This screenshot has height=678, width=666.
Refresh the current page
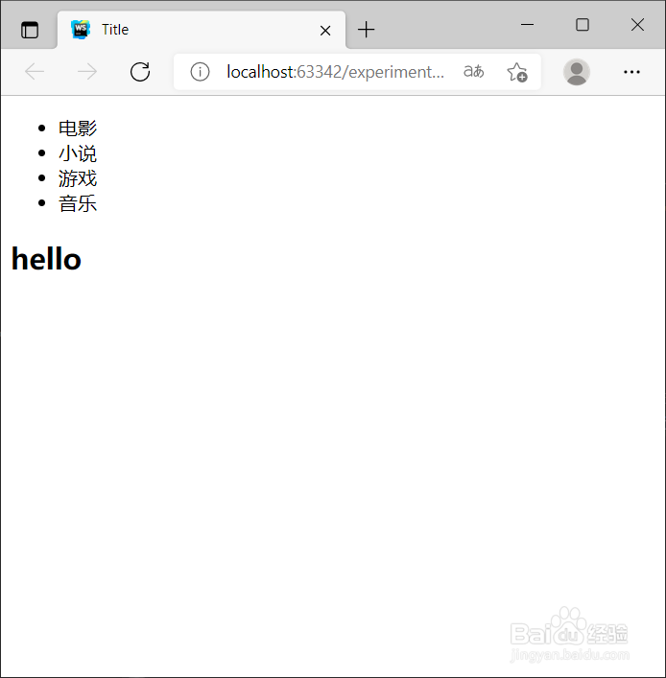pyautogui.click(x=140, y=71)
